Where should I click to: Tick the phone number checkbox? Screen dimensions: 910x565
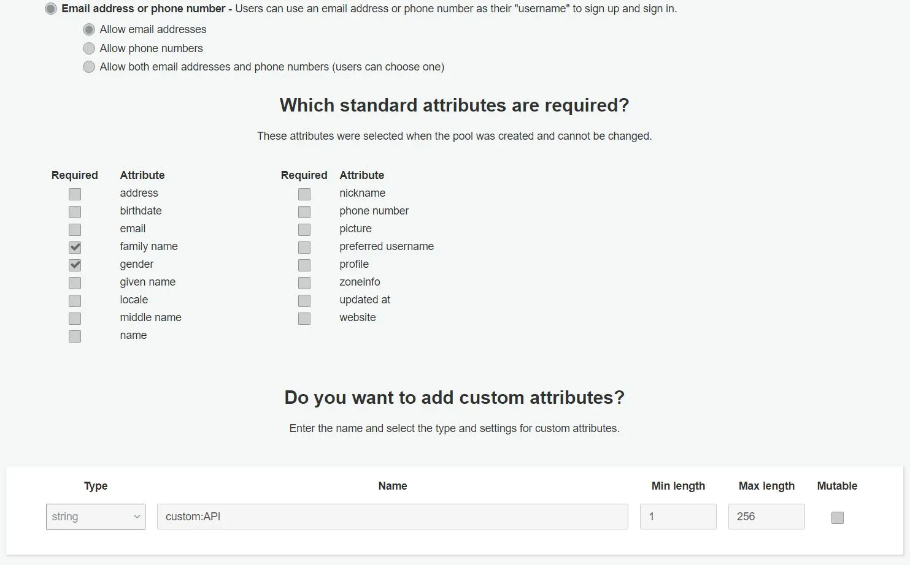tap(304, 212)
